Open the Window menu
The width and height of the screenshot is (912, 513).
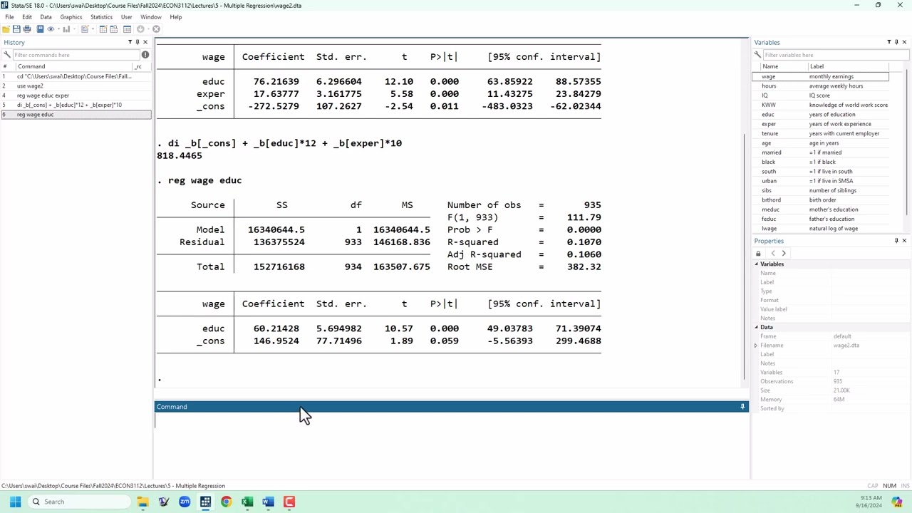coord(150,17)
